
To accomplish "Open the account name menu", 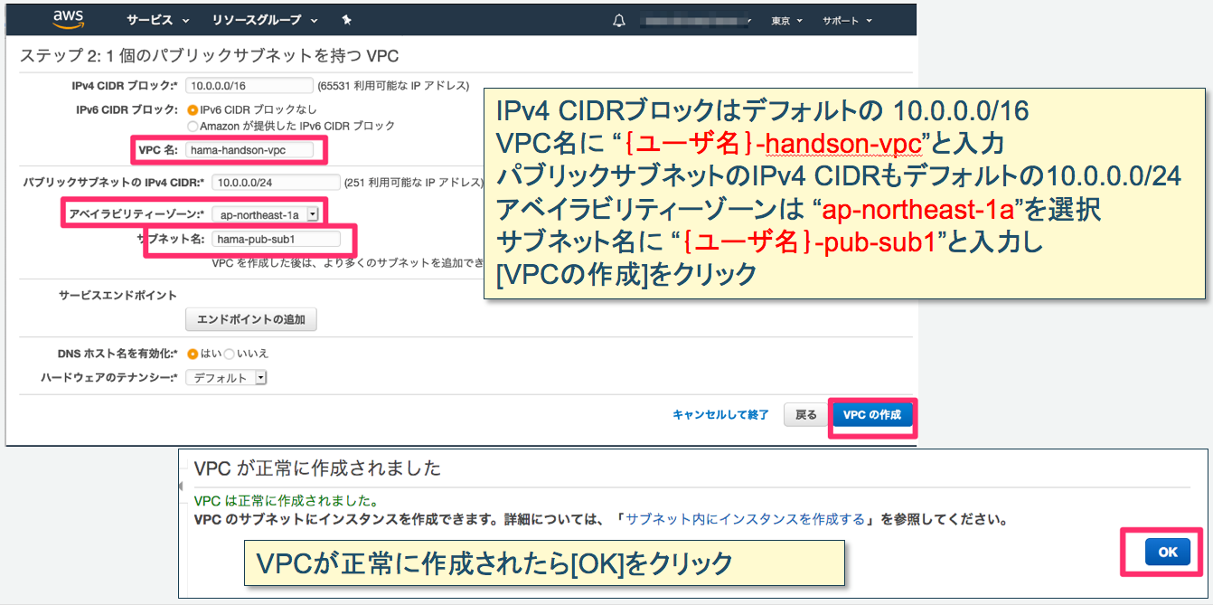I will click(x=698, y=20).
